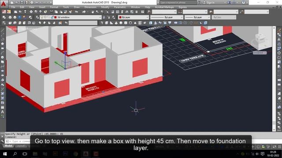This screenshot has width=282, height=158.
Task: Click the Cone modeling icon
Action: point(116,23)
